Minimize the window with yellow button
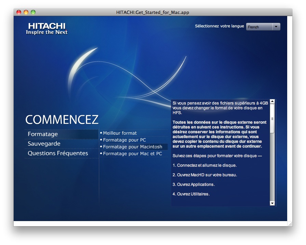Screen dimensions: 306x245 point(26,12)
